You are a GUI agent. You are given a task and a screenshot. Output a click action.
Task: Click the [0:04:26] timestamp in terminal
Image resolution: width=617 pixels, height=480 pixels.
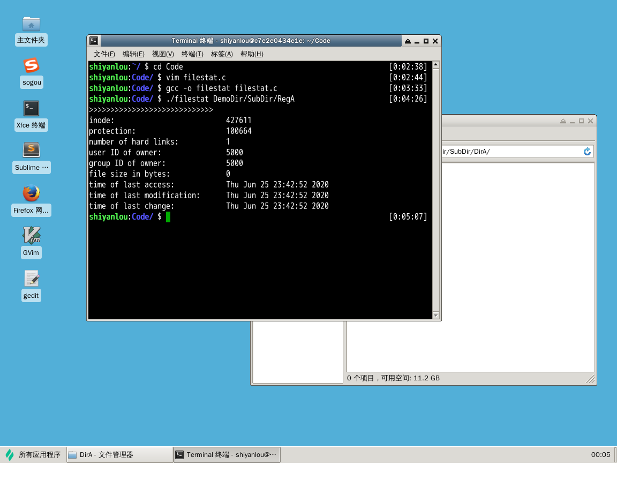pyautogui.click(x=408, y=99)
